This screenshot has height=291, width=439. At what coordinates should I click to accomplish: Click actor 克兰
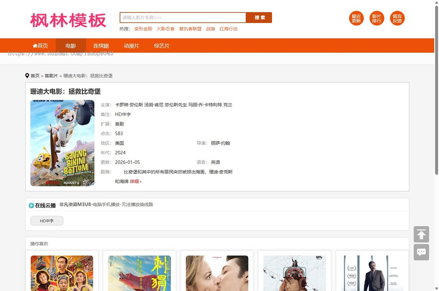[228, 105]
